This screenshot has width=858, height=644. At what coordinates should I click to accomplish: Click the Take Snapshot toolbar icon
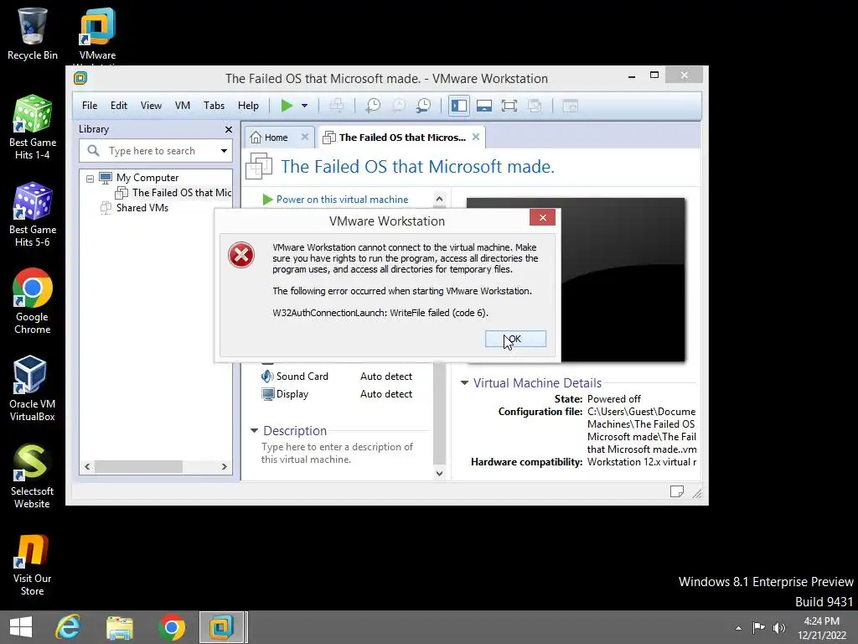click(373, 106)
